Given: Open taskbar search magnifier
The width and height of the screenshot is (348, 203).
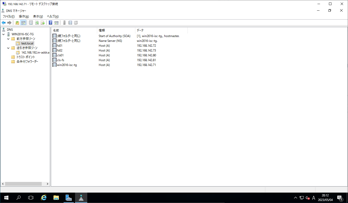Looking at the screenshot, I should pyautogui.click(x=18, y=198).
